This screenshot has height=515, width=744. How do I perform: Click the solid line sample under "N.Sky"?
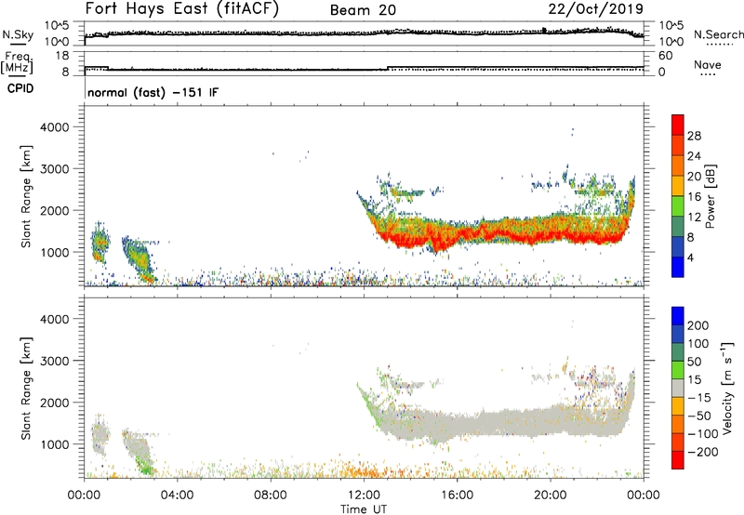18,44
